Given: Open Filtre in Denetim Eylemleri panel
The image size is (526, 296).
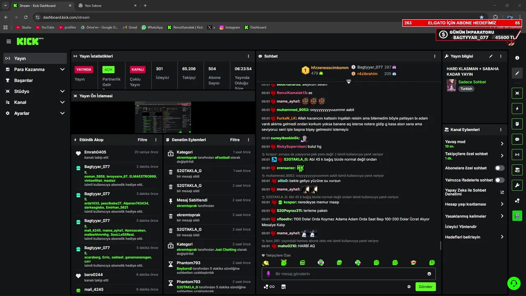Looking at the screenshot, I should pos(235,140).
